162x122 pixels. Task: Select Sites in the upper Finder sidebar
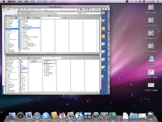coord(8,36)
